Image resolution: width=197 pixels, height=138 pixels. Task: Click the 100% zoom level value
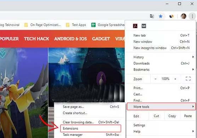pos(165,79)
